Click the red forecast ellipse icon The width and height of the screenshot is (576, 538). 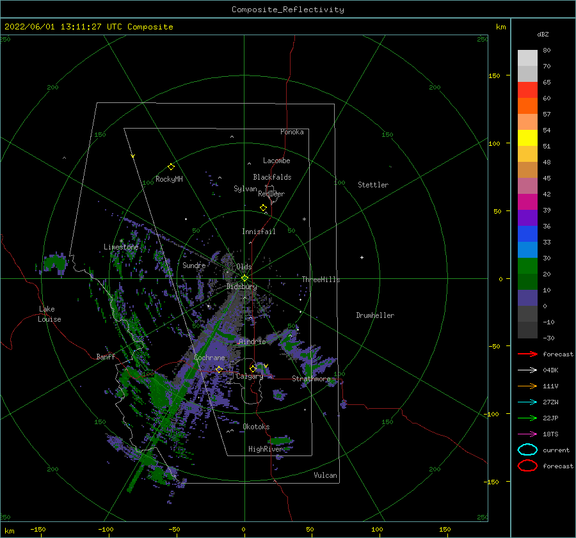[x=527, y=466]
